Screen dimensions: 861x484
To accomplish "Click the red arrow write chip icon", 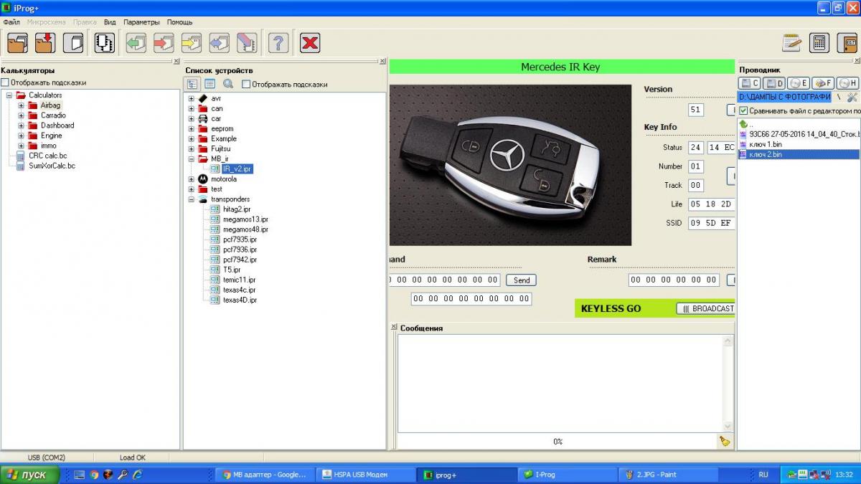I will point(164,43).
